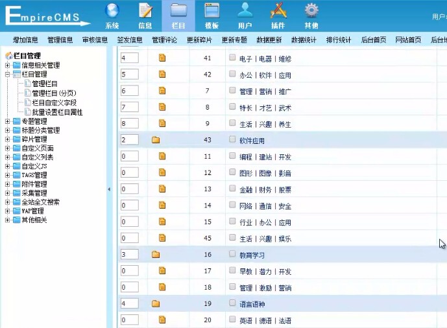Click file icon in row 英语|德语|法语
The image size is (447, 328).
coord(162,320)
